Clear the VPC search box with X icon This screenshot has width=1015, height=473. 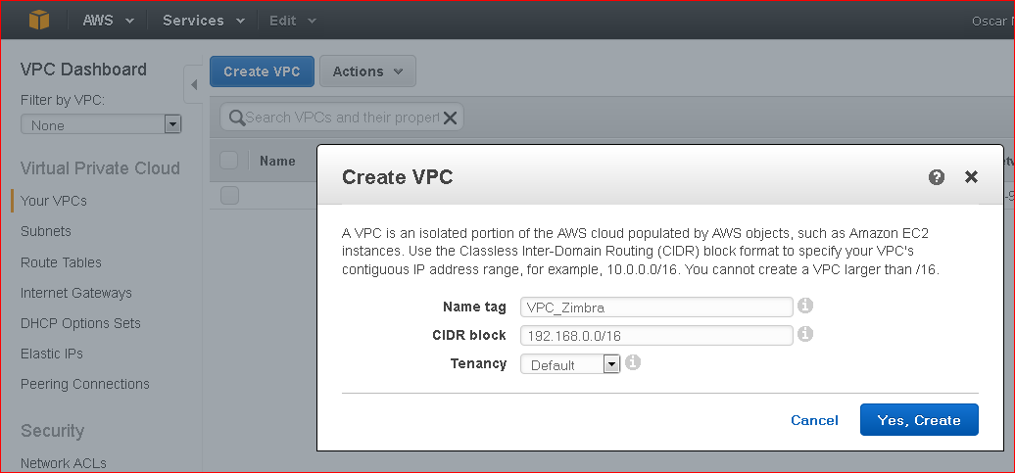(x=450, y=118)
